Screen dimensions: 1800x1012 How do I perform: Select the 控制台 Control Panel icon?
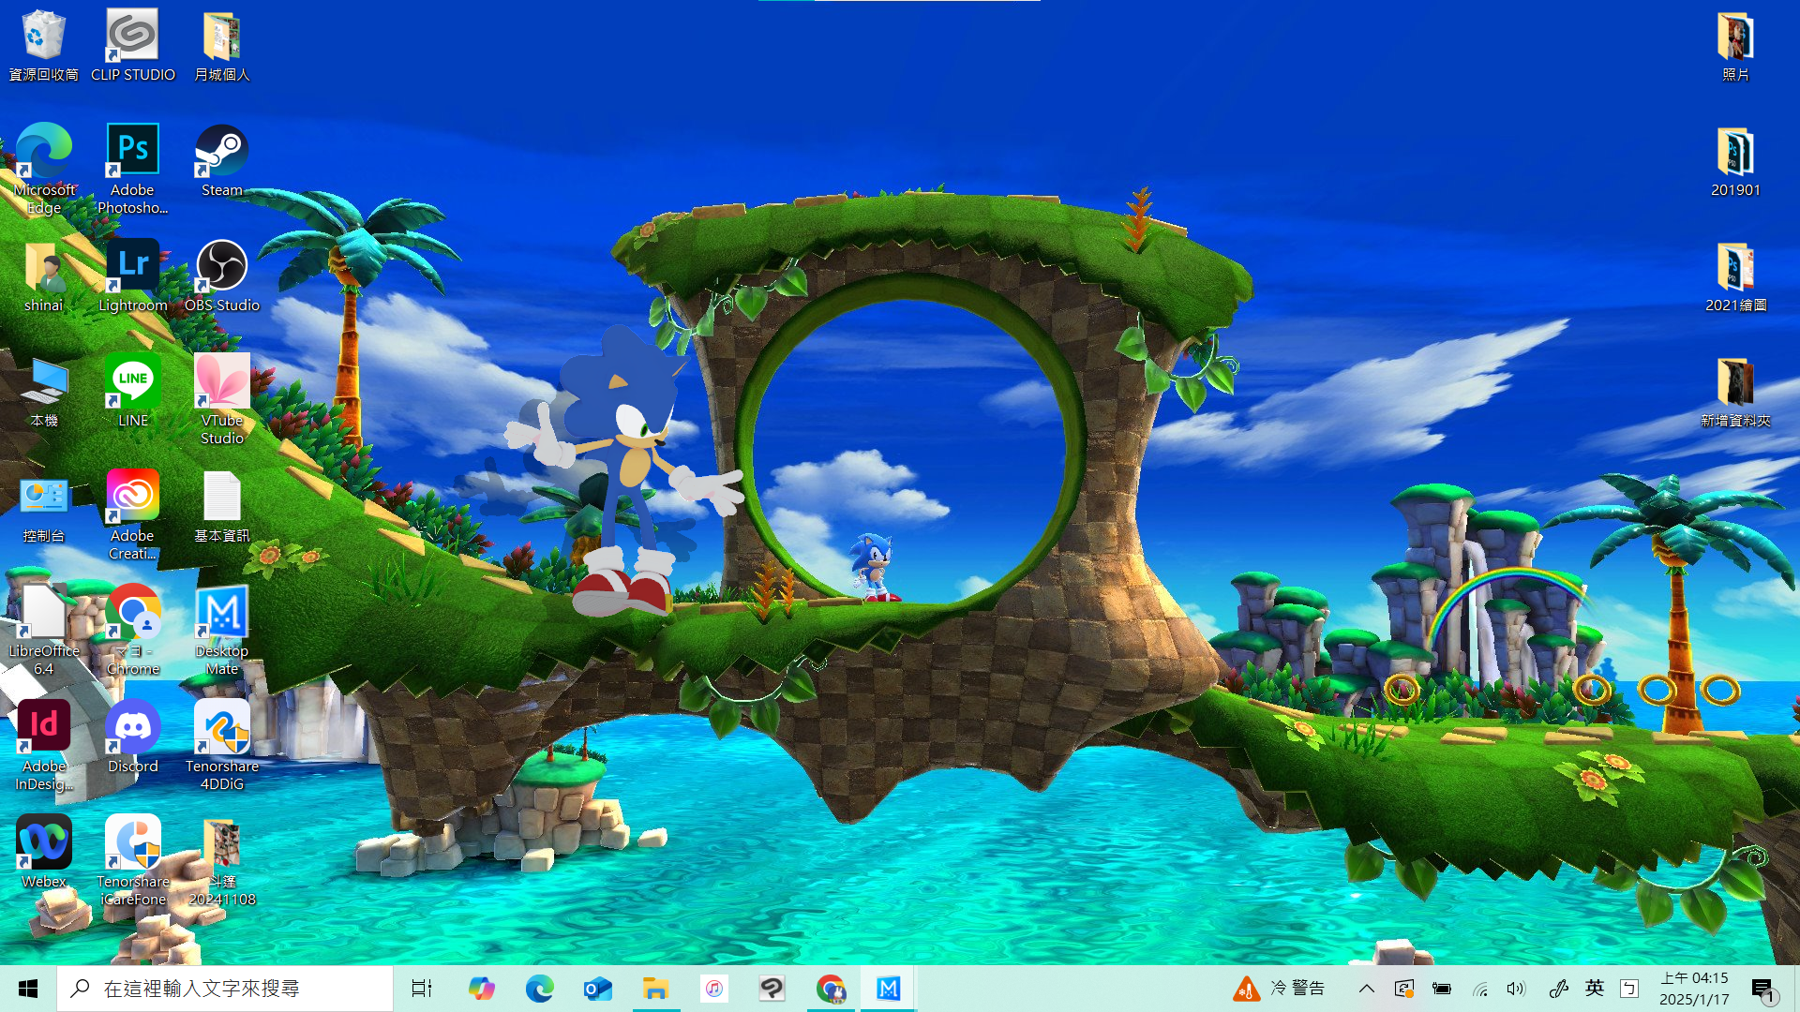tap(43, 507)
